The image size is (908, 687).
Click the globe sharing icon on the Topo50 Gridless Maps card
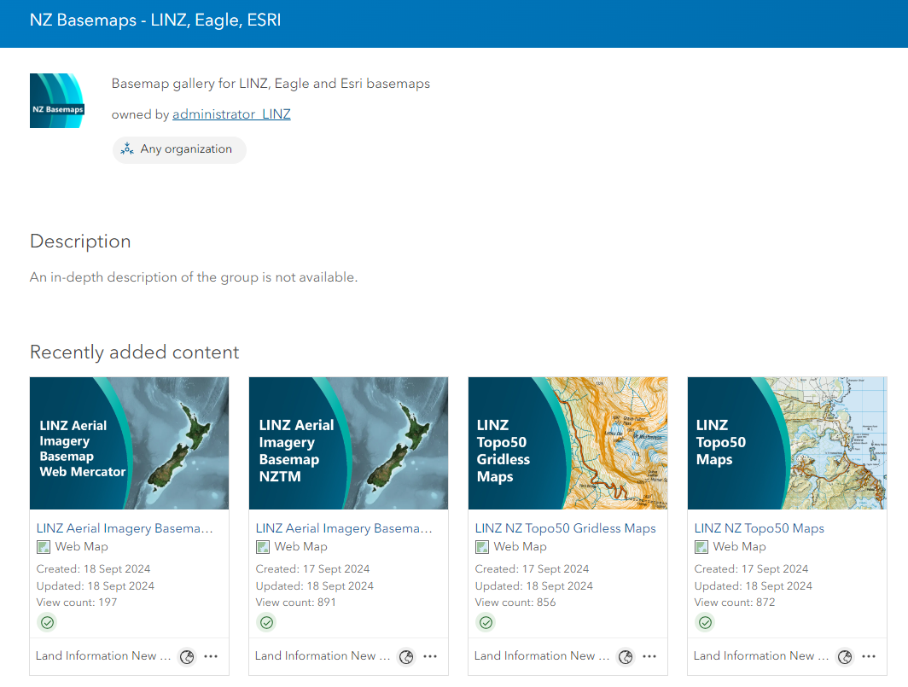pos(626,657)
